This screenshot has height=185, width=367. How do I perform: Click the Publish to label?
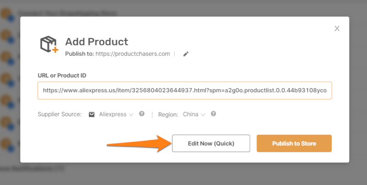click(79, 54)
